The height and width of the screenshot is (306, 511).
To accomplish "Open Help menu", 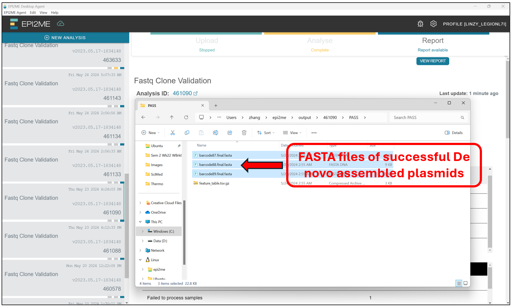I will point(54,12).
